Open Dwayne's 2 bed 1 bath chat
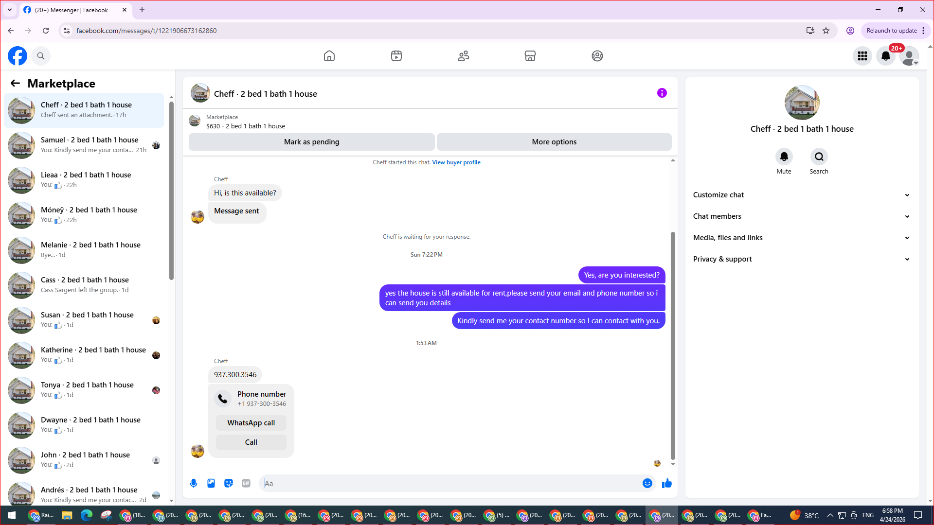The width and height of the screenshot is (934, 525). coord(84,425)
